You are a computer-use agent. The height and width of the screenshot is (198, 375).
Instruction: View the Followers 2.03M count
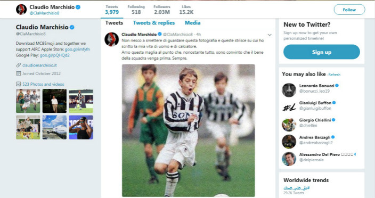point(162,10)
